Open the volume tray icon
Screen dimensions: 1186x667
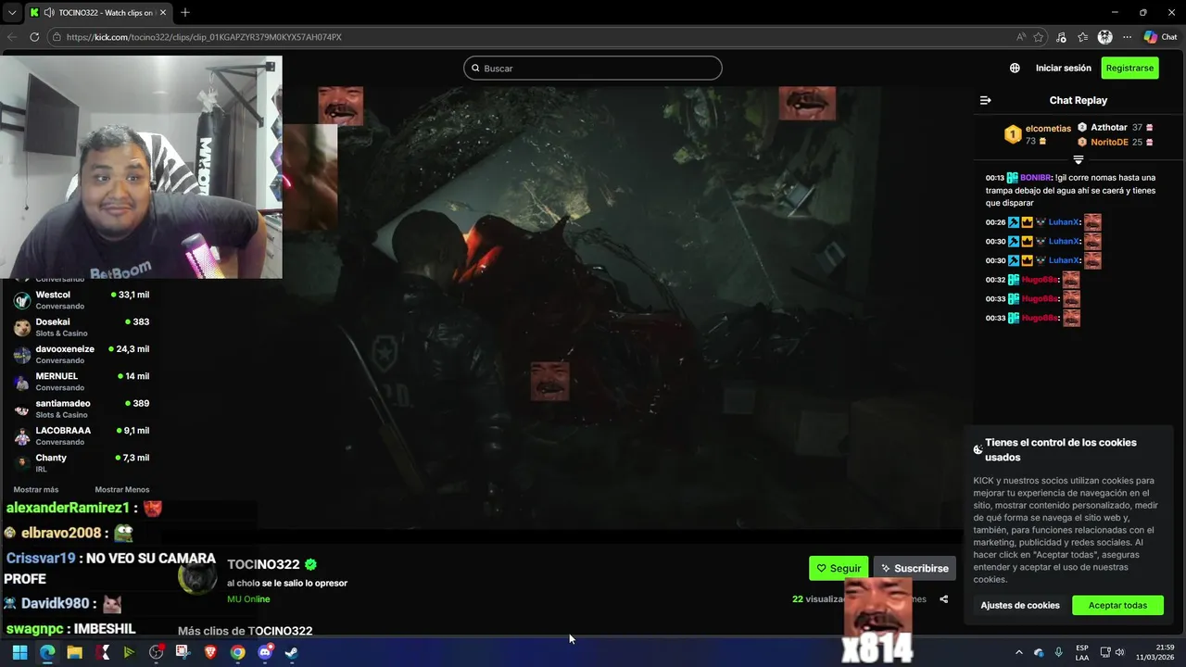(x=1119, y=652)
